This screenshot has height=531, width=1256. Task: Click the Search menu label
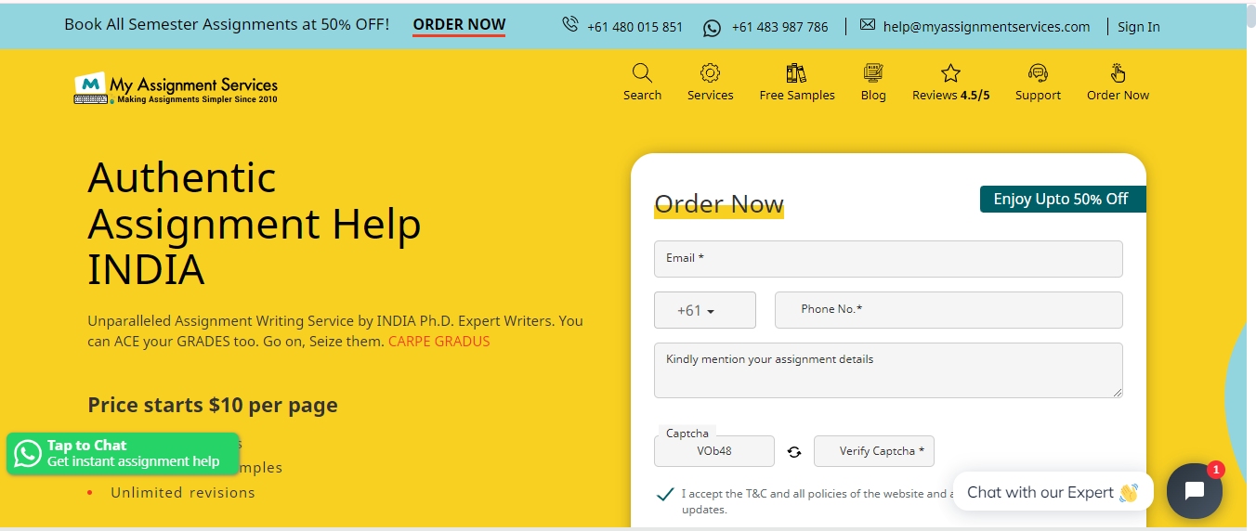click(x=642, y=95)
